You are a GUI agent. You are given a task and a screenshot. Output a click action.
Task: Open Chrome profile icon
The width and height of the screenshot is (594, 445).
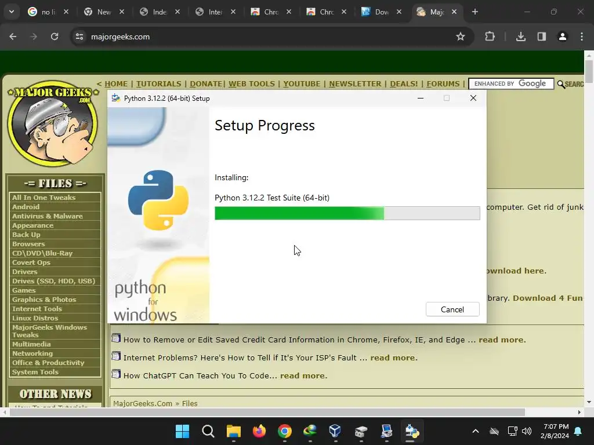pyautogui.click(x=563, y=37)
